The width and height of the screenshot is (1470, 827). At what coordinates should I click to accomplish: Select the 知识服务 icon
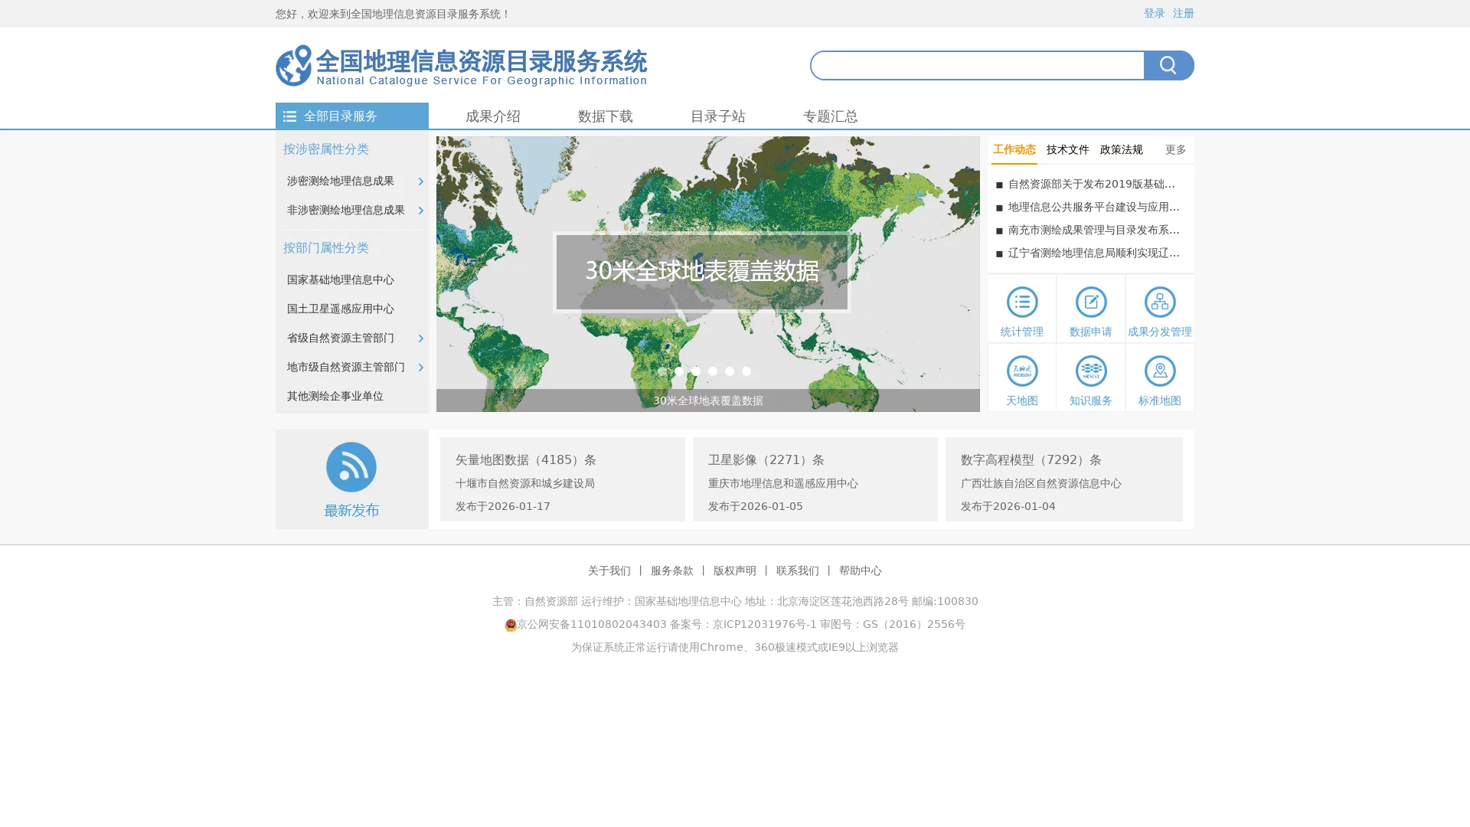point(1090,377)
